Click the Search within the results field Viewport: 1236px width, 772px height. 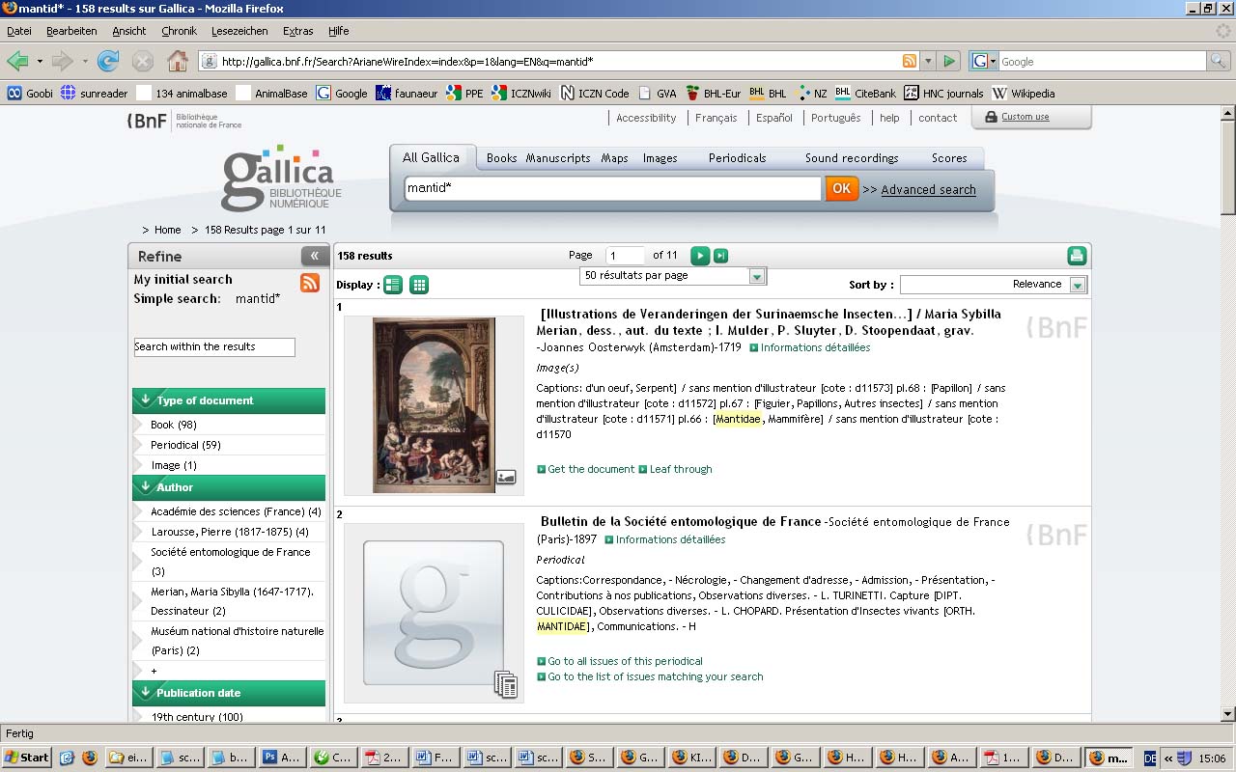[214, 346]
